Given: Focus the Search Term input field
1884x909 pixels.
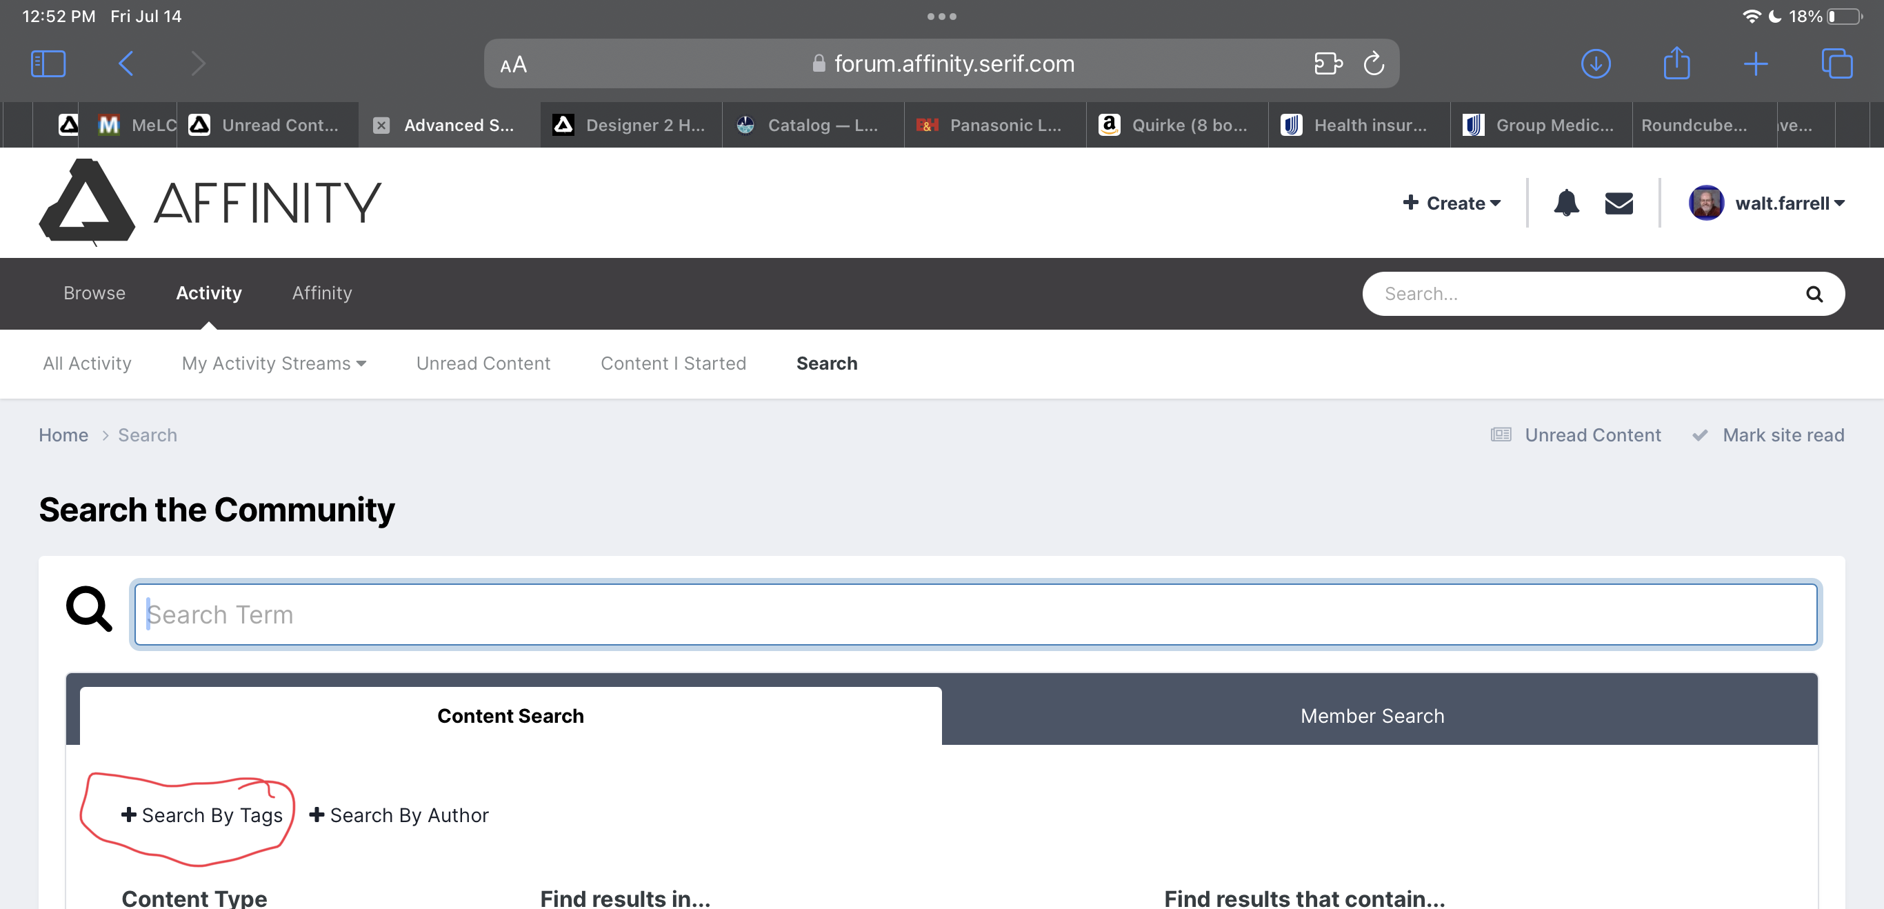Looking at the screenshot, I should tap(976, 615).
